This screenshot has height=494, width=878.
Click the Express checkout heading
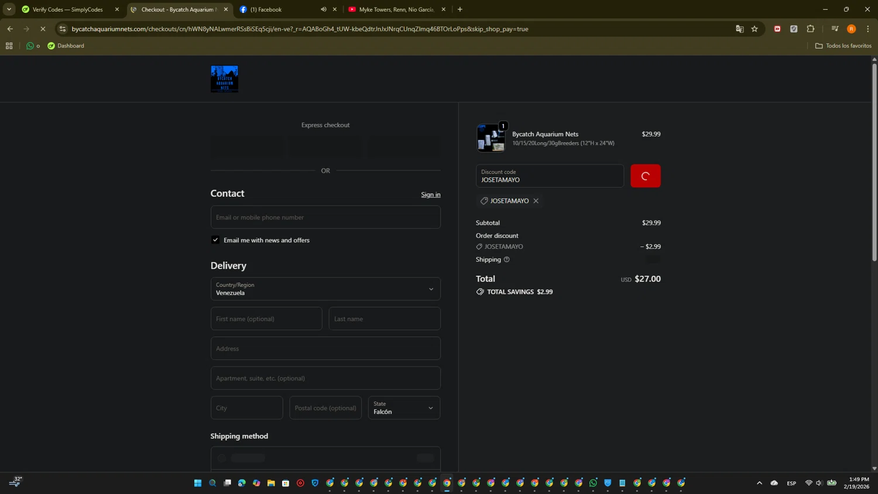pos(325,125)
